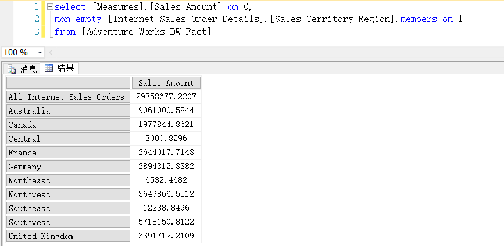Select the Northeast row header
Screen dimensions: 504x246
coord(68,180)
